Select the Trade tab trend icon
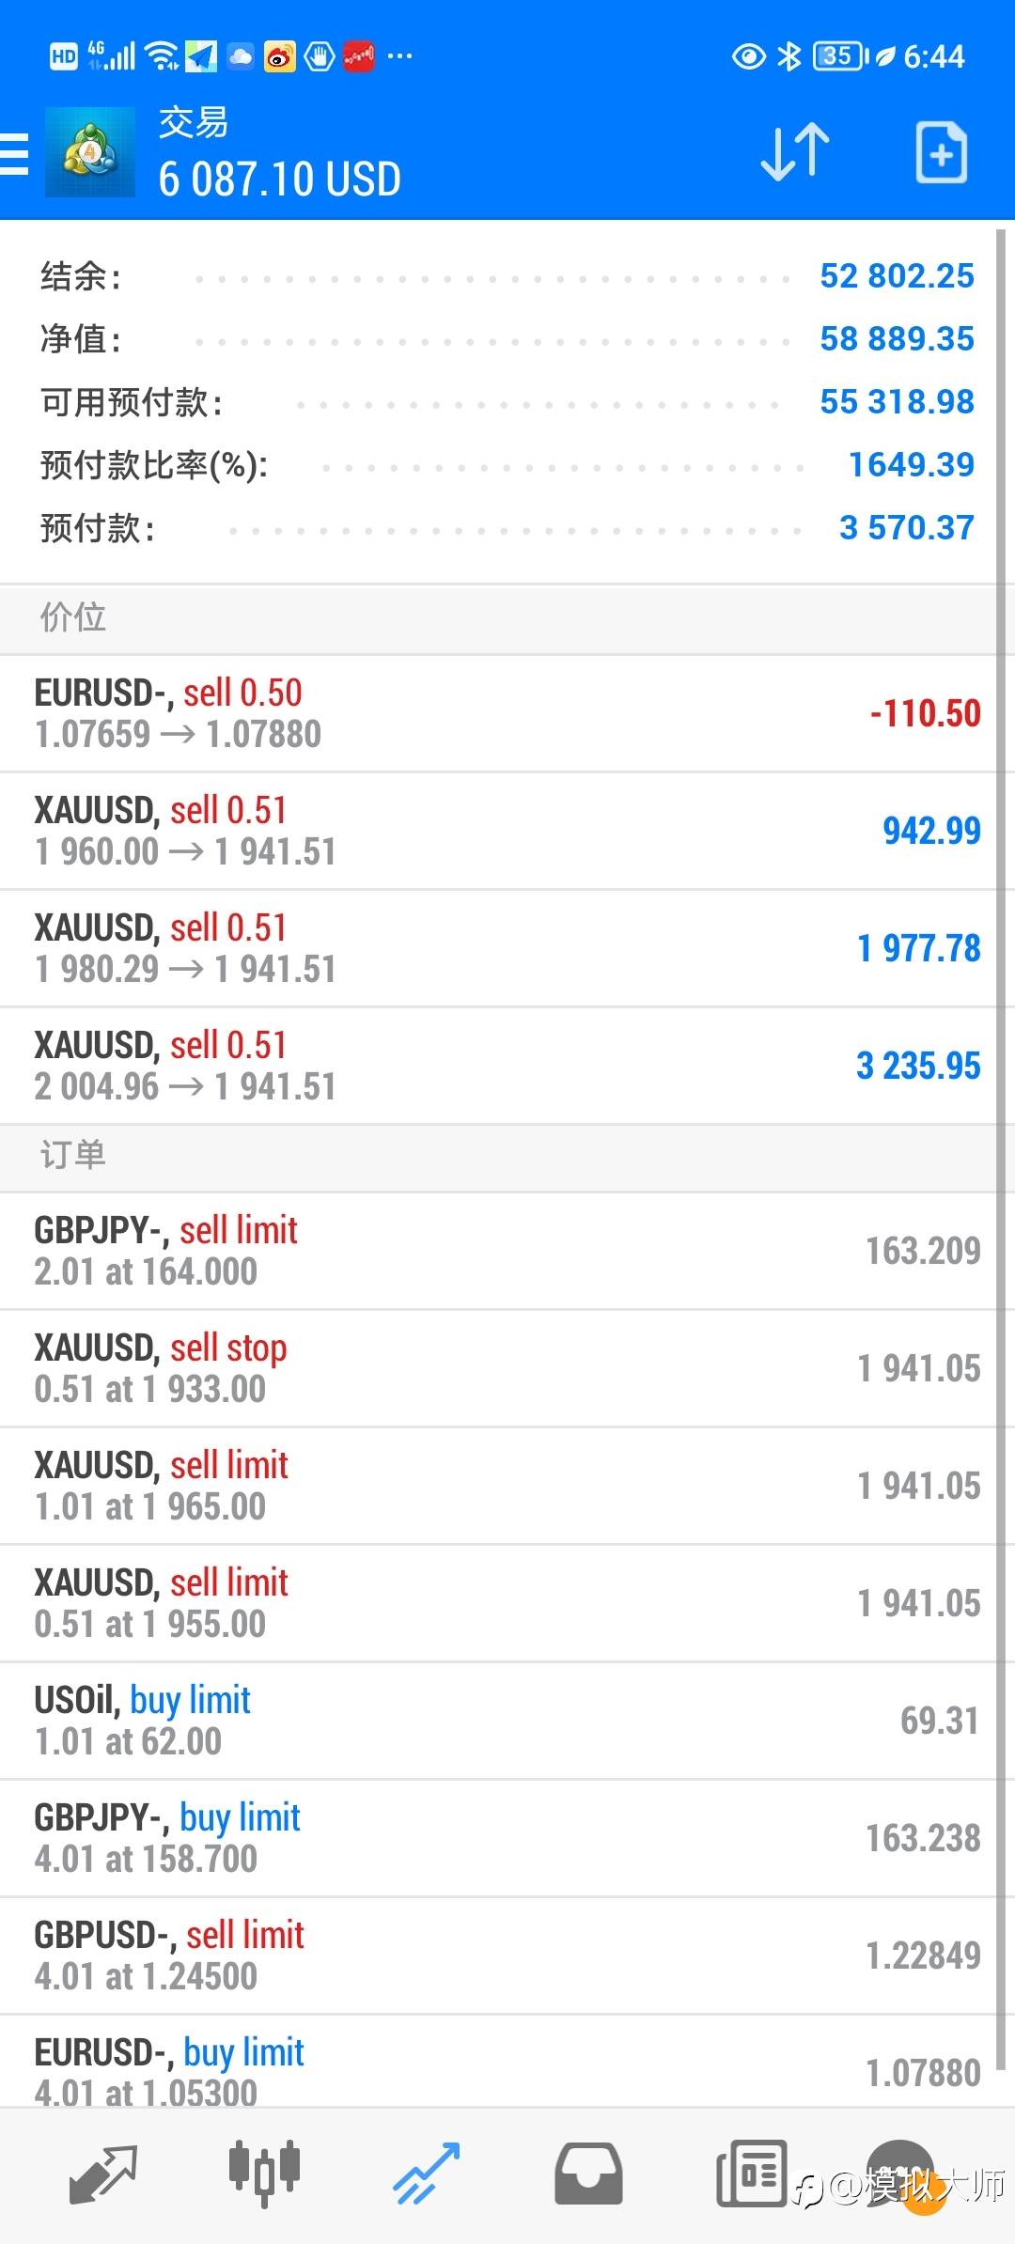1015x2244 pixels. click(x=427, y=2174)
